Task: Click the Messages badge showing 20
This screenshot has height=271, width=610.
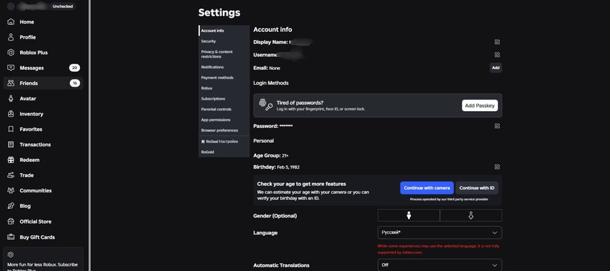Action: (x=75, y=68)
